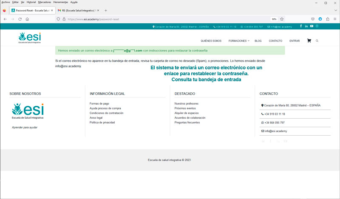Open the Herramientas menu
The image size is (340, 199).
point(61,2)
